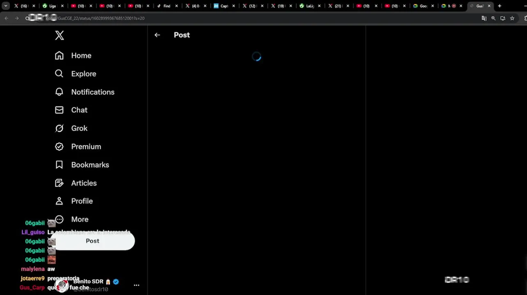Click the browser forward arrow

click(x=17, y=18)
